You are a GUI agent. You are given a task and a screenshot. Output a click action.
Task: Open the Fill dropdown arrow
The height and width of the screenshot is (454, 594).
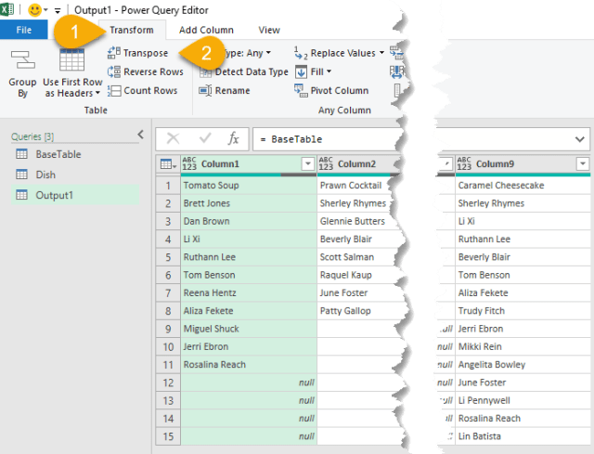(329, 71)
